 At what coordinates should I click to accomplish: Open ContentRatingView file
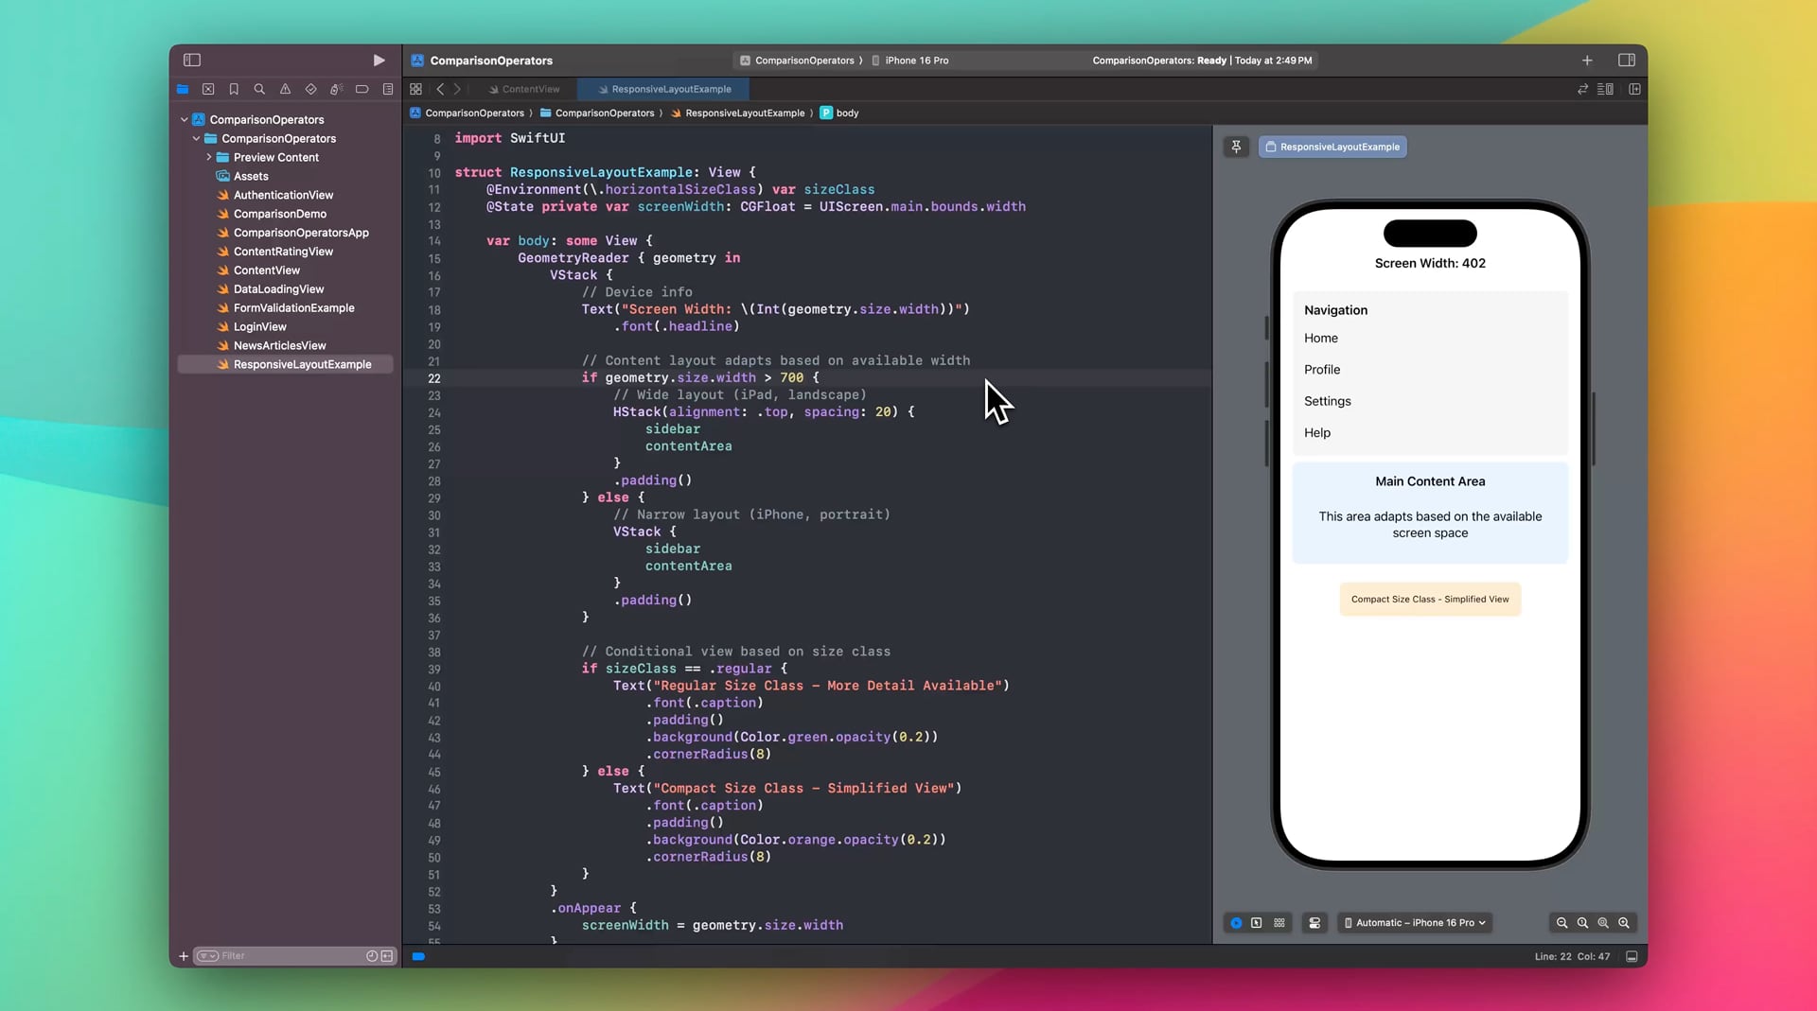[284, 253]
